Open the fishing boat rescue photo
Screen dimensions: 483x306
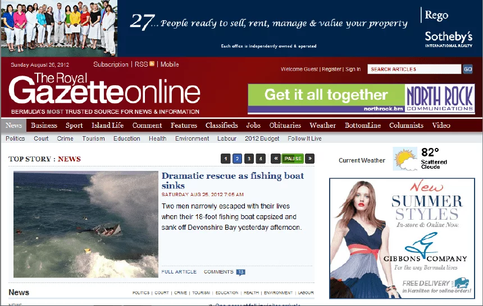[86, 224]
